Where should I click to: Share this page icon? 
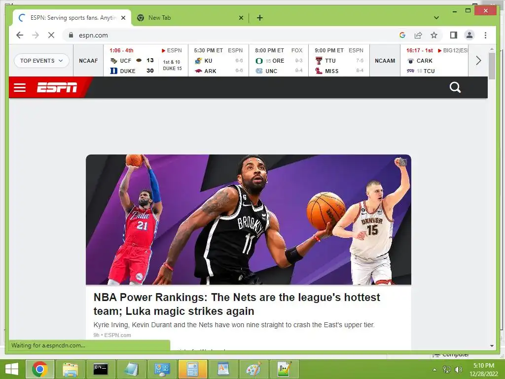(418, 35)
